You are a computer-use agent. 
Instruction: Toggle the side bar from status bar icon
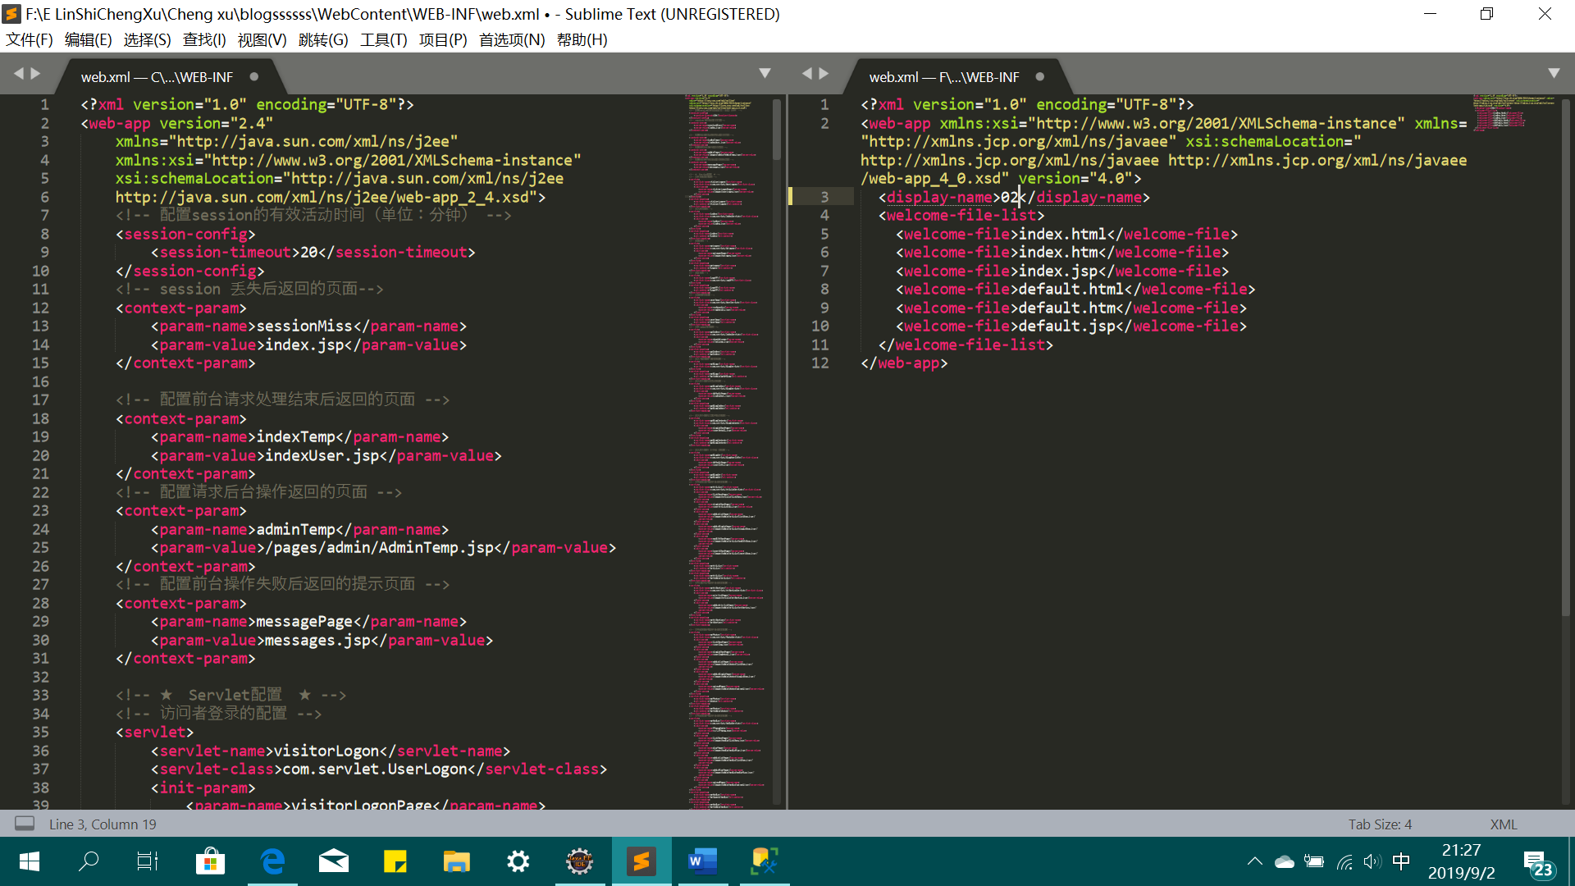25,824
